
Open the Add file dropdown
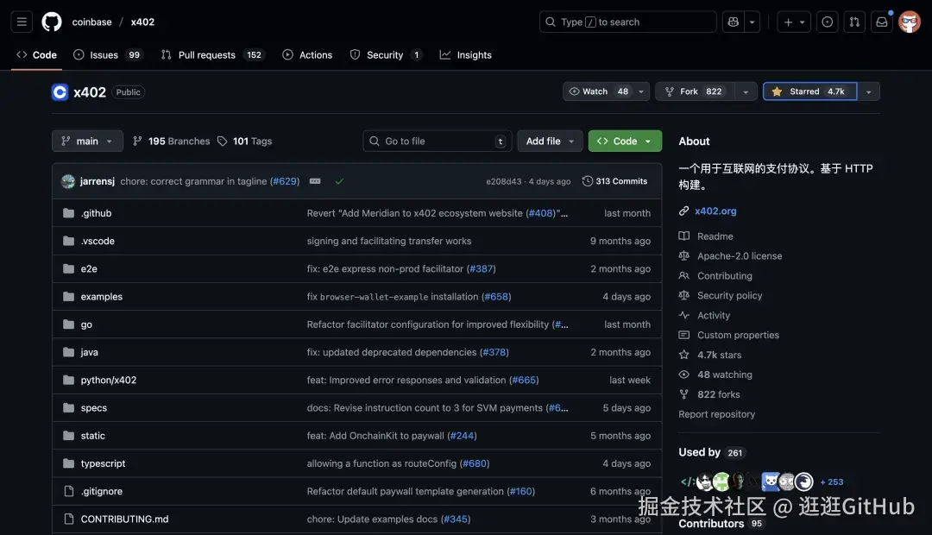(551, 141)
